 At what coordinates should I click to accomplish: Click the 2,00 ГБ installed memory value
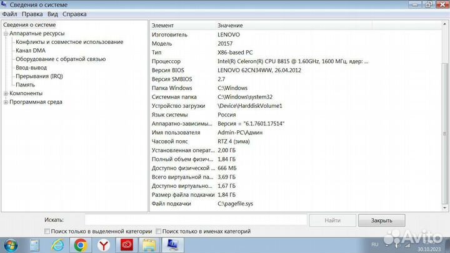226,150
